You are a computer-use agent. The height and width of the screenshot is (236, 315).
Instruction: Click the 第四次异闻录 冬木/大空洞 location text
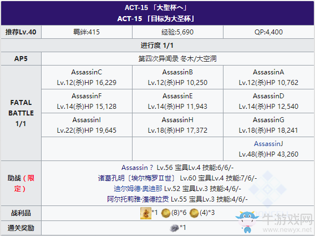[x=177, y=59]
